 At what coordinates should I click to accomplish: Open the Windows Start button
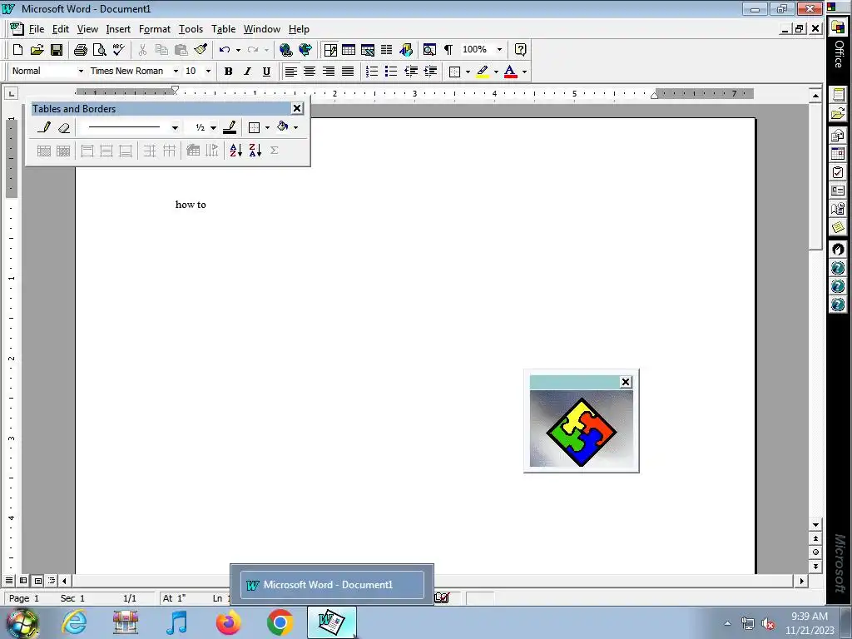(22, 623)
